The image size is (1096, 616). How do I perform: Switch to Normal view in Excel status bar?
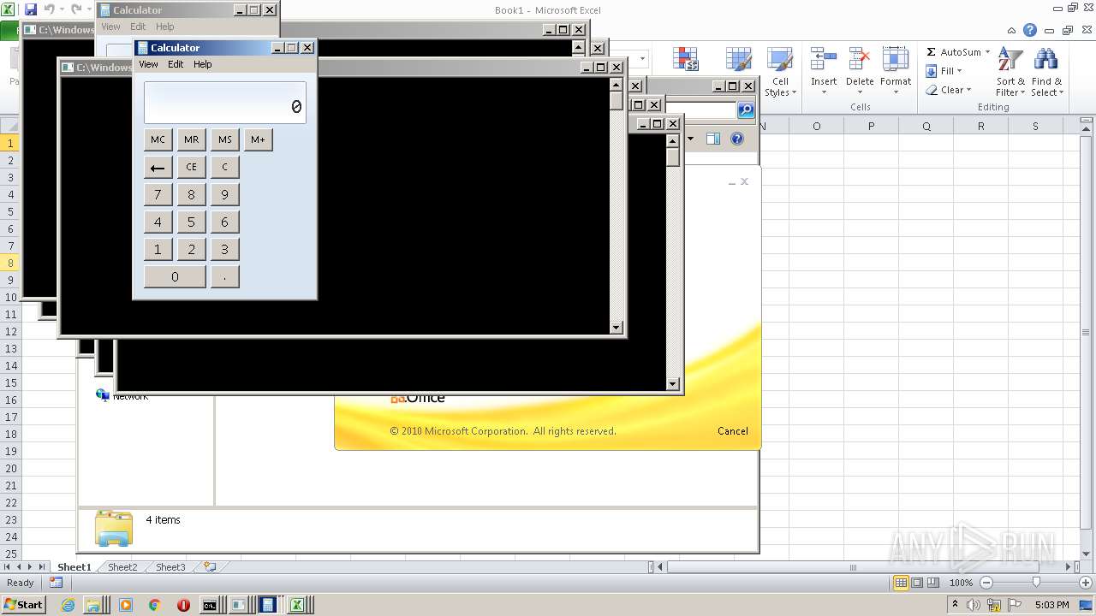tap(901, 583)
